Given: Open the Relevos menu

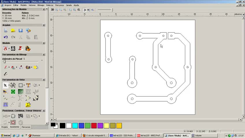Looking at the screenshot, I should click(50, 5).
